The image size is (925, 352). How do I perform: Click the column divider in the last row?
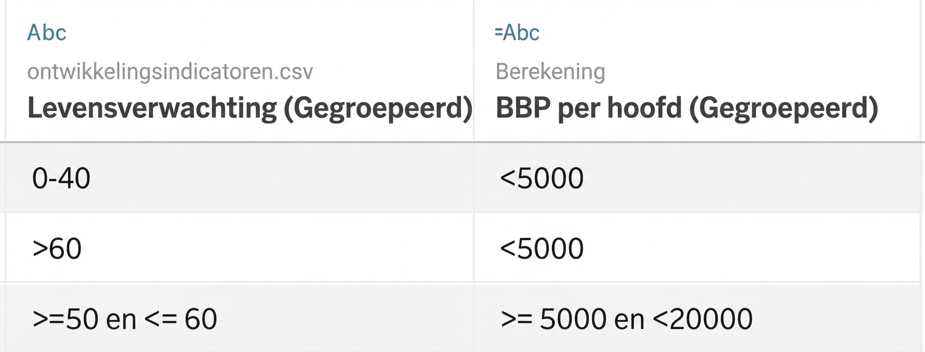474,319
